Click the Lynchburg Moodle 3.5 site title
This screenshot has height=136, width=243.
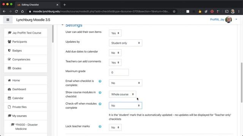(33, 20)
